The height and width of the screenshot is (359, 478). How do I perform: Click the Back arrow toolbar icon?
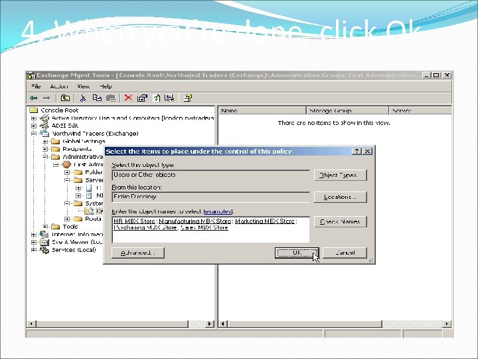pyautogui.click(x=34, y=98)
